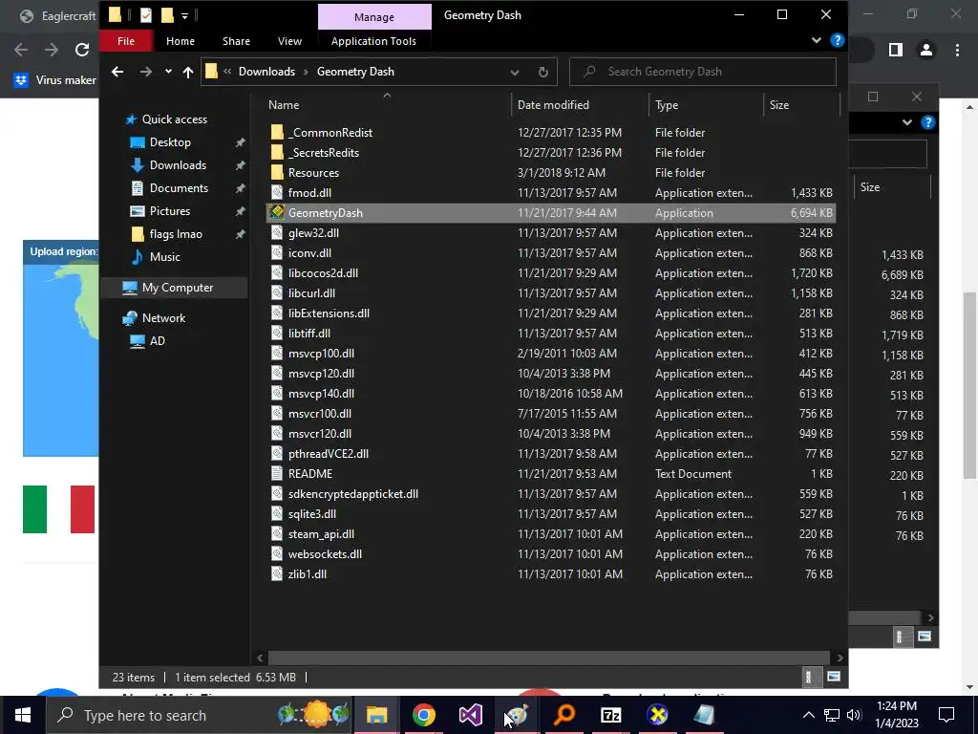
Task: Refresh the Geometry Dash folder view
Action: pos(543,72)
